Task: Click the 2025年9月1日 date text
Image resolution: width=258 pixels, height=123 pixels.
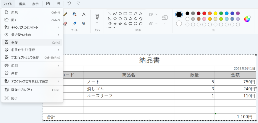Action: point(244,69)
